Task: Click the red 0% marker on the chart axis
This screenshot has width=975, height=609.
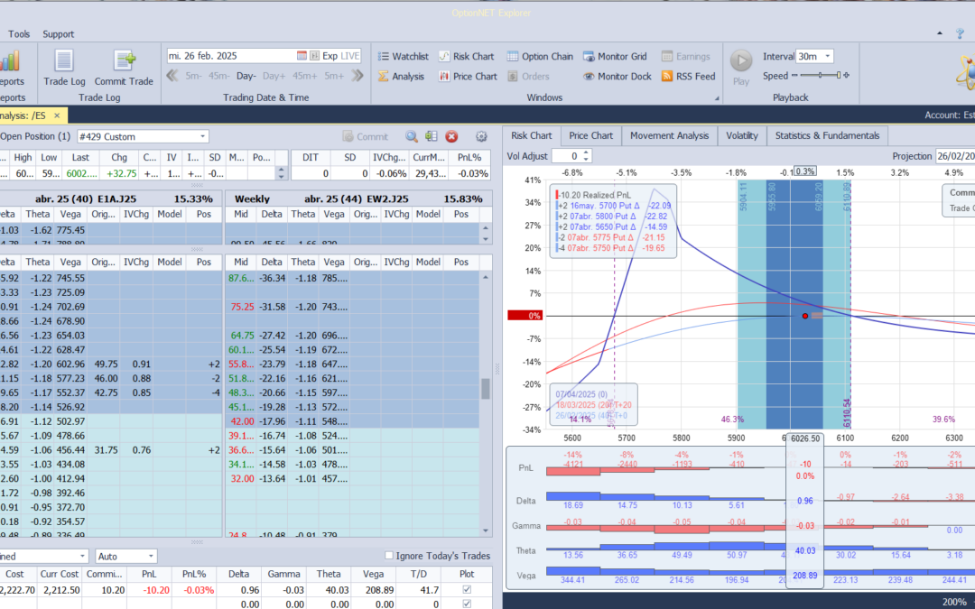Action: [x=525, y=316]
